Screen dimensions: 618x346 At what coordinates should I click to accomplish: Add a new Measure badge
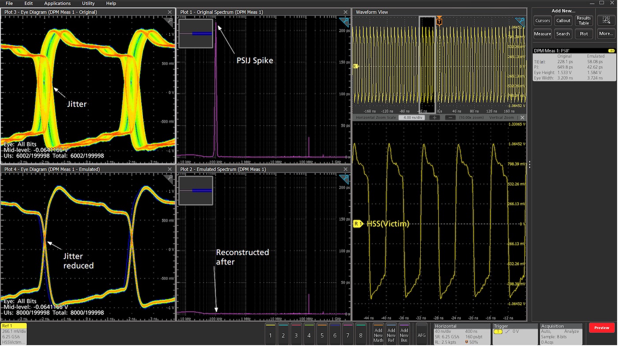543,34
